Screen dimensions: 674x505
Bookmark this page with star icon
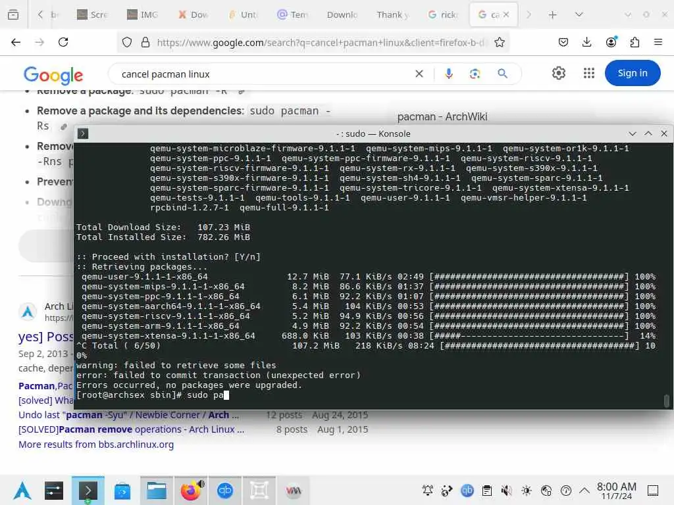coord(499,42)
